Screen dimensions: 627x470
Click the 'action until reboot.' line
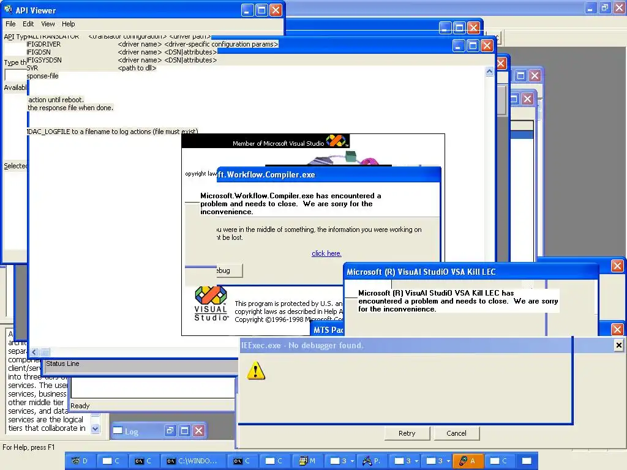(x=56, y=100)
